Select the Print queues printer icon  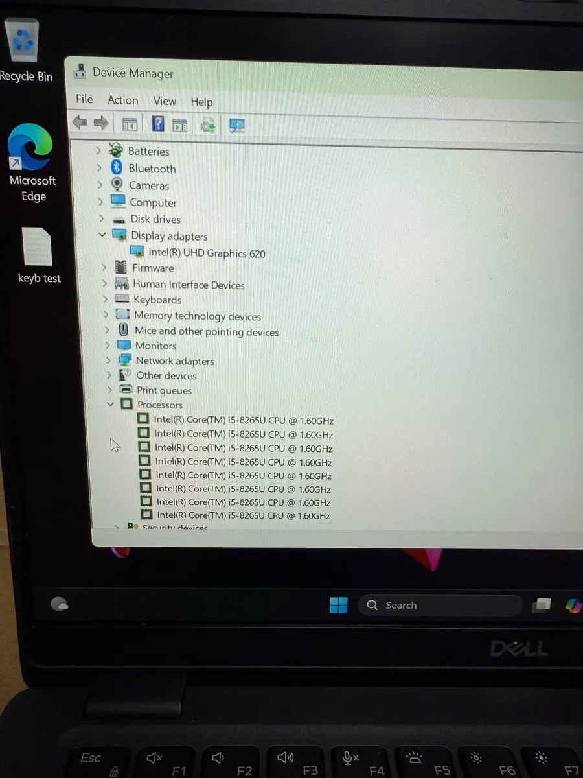[126, 390]
